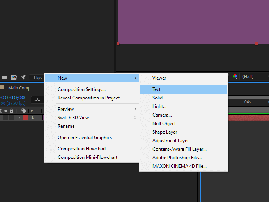Screen dimensions: 269x202
Task: Create a new folder in the Project panel
Action: point(4,77)
